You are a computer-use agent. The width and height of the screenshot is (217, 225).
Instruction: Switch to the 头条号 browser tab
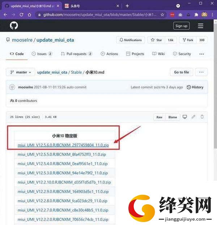coord(92,6)
